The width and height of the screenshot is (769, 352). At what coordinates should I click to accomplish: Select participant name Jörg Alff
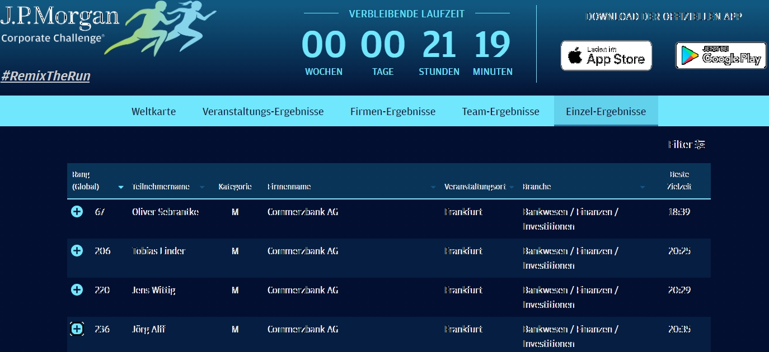click(149, 329)
